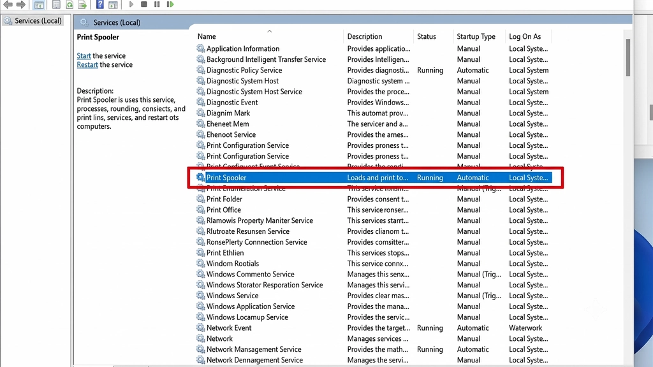
Task: Click the Restart Service toolbar icon
Action: click(170, 4)
